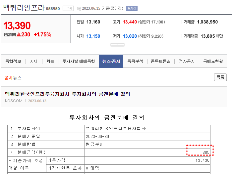This screenshot has width=232, height=174.
Task: Click the stock name 맥쿼리인프라
Action: pyautogui.click(x=24, y=8)
